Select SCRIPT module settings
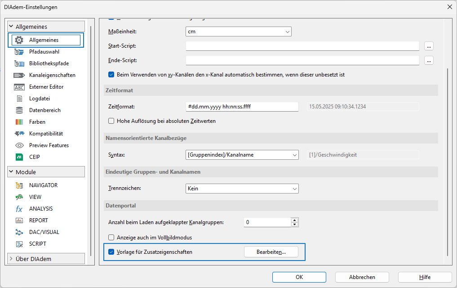Image resolution: width=457 pixels, height=288 pixels. pyautogui.click(x=38, y=243)
